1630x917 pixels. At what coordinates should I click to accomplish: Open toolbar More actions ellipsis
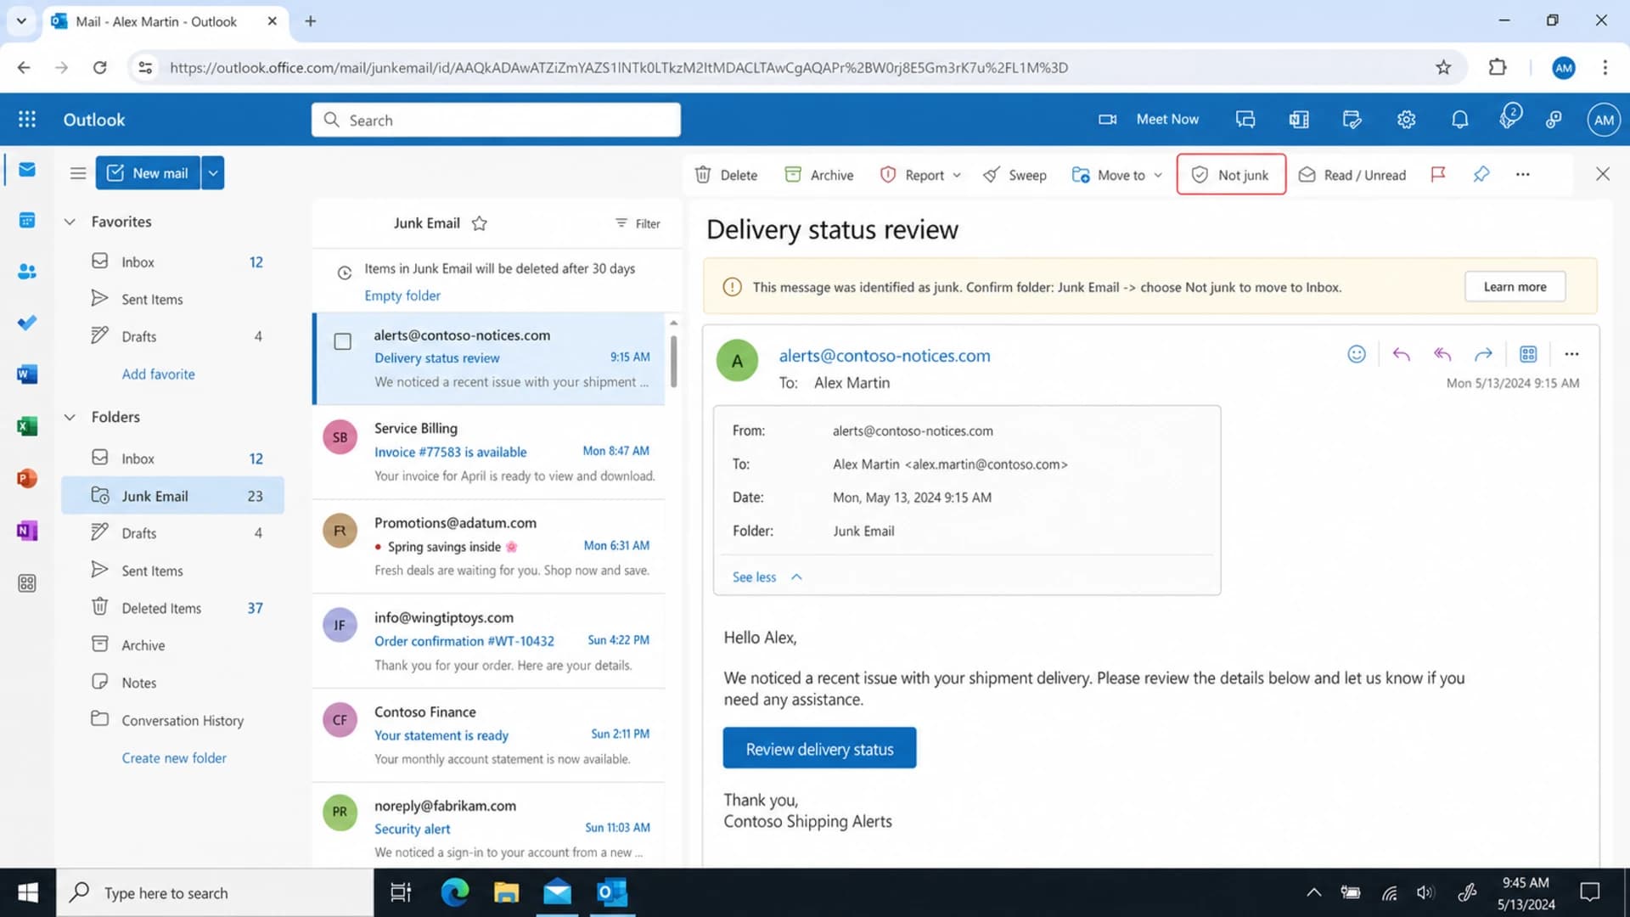tap(1523, 174)
